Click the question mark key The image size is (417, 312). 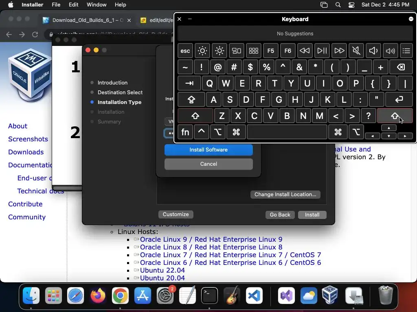click(x=368, y=116)
